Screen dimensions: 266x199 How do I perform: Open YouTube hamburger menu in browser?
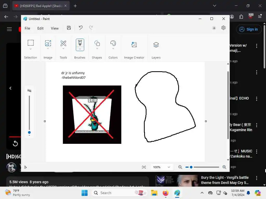click(x=9, y=29)
